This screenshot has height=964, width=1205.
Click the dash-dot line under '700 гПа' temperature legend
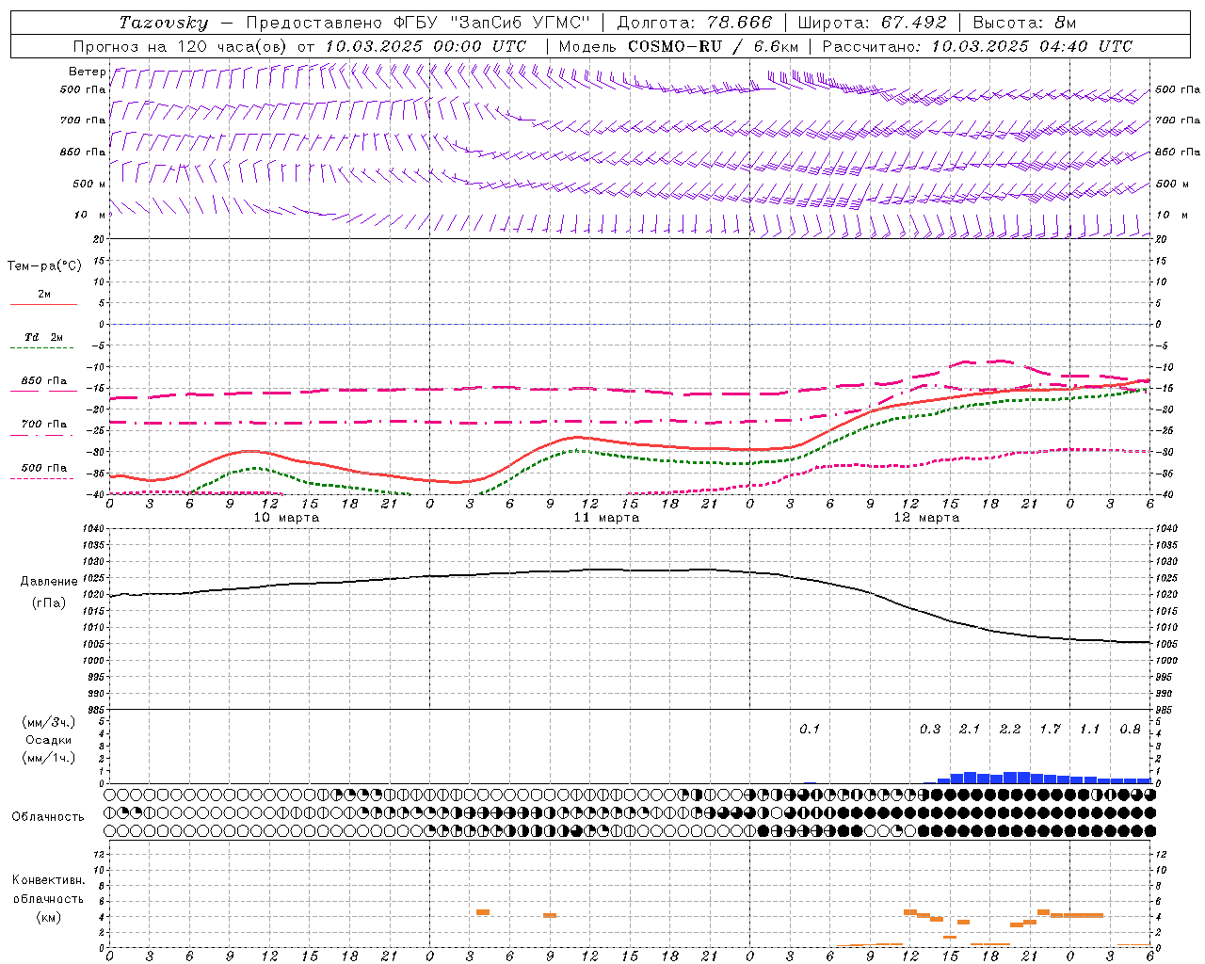pos(43,435)
